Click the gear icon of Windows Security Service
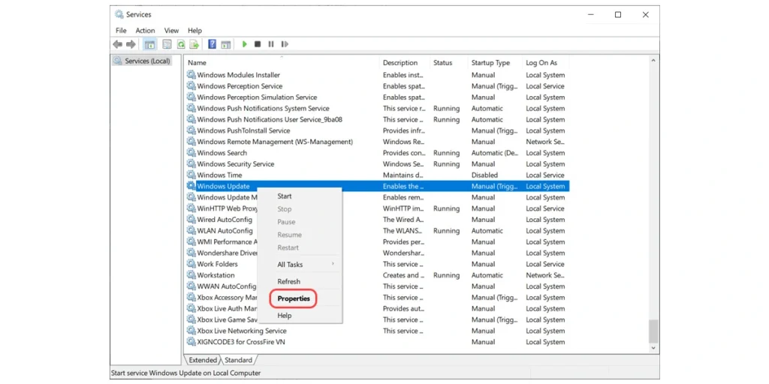 coord(191,163)
